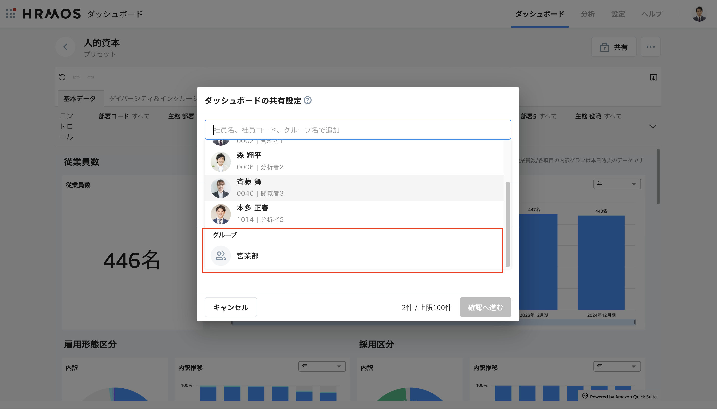The height and width of the screenshot is (409, 717).
Task: Expand the controls chevron on the right
Action: [x=652, y=126]
